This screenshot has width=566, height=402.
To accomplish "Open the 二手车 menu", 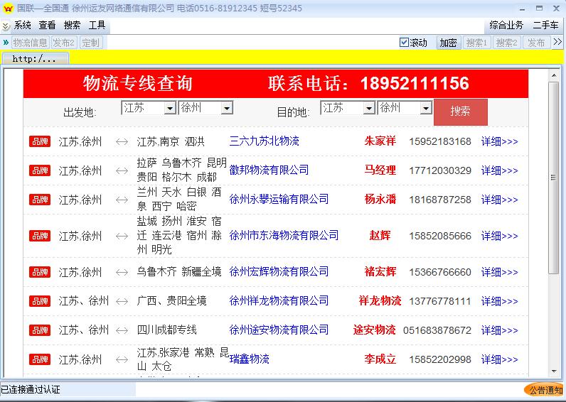I will tap(546, 26).
